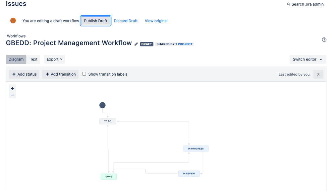Zoom in the diagram with plus

[12, 88]
